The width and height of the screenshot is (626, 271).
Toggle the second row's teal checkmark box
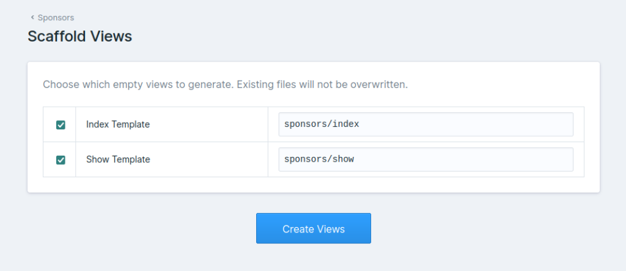pyautogui.click(x=61, y=160)
